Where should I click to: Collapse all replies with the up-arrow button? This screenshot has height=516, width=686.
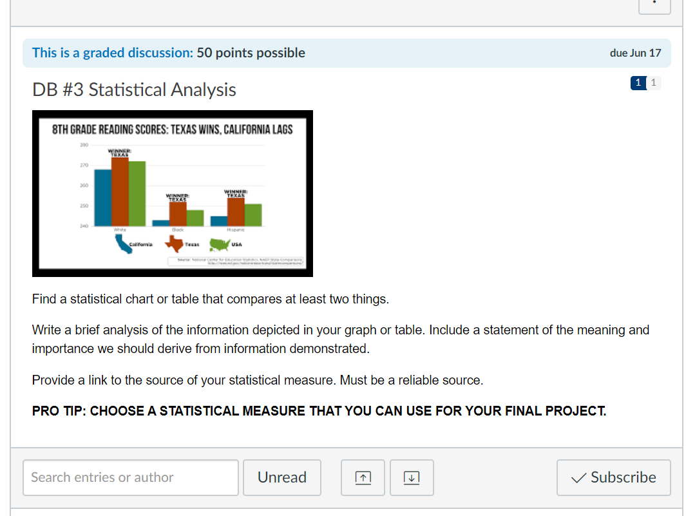[363, 477]
